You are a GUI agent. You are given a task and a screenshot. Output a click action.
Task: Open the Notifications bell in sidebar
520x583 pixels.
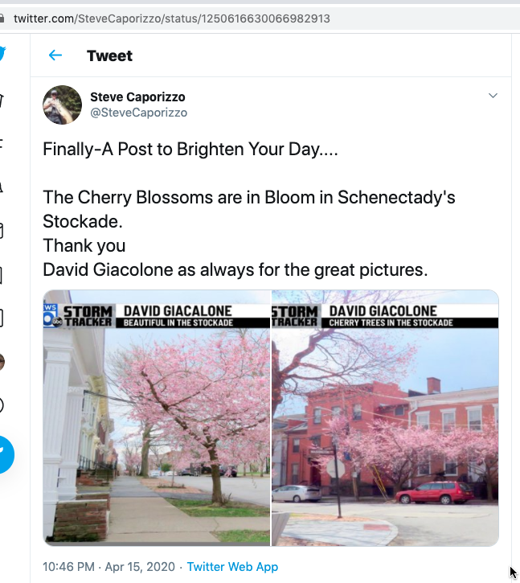(x=2, y=187)
